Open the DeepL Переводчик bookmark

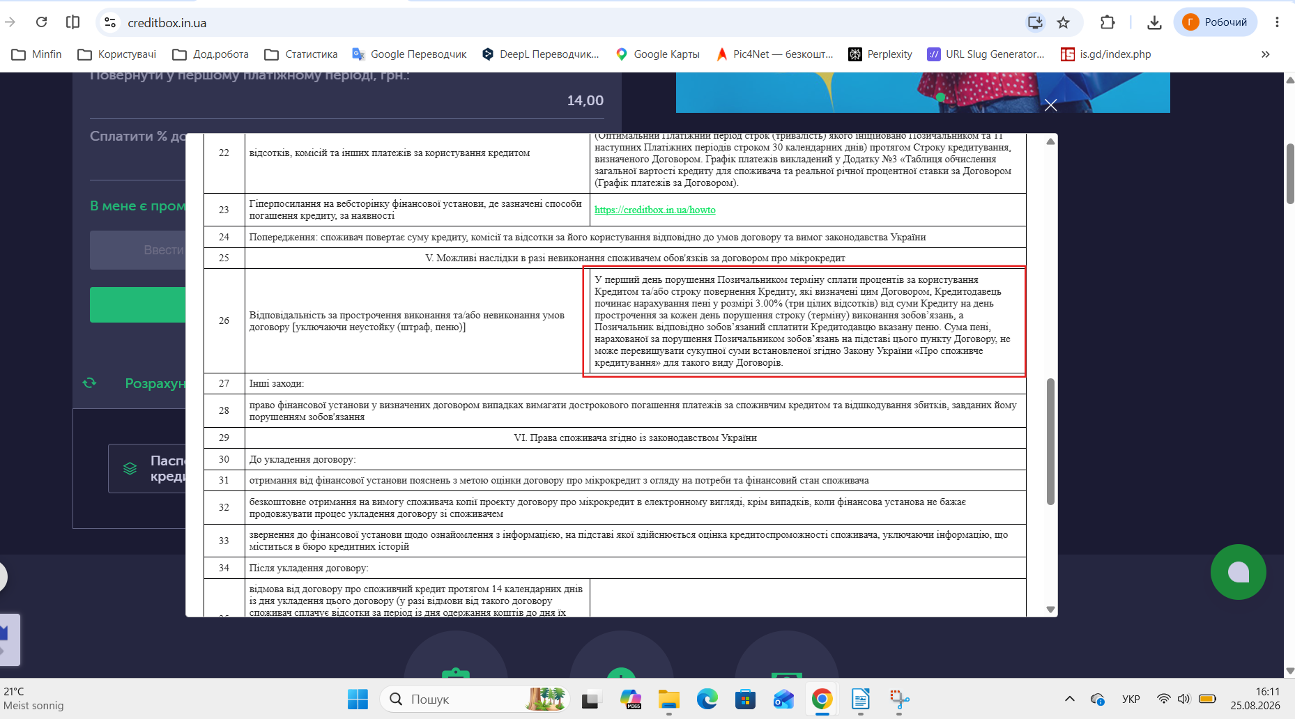pyautogui.click(x=540, y=54)
